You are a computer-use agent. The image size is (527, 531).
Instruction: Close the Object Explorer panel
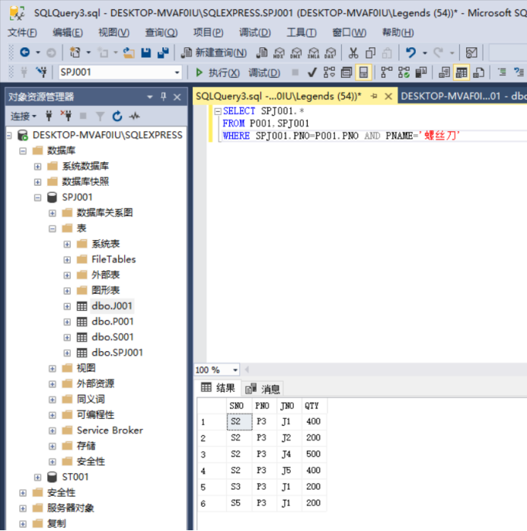pos(177,98)
